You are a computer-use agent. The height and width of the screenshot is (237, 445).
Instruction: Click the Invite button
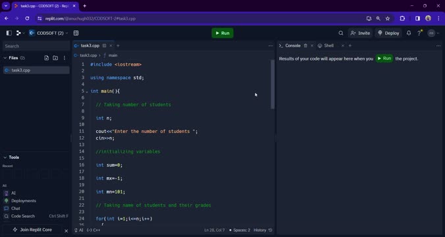tap(360, 33)
